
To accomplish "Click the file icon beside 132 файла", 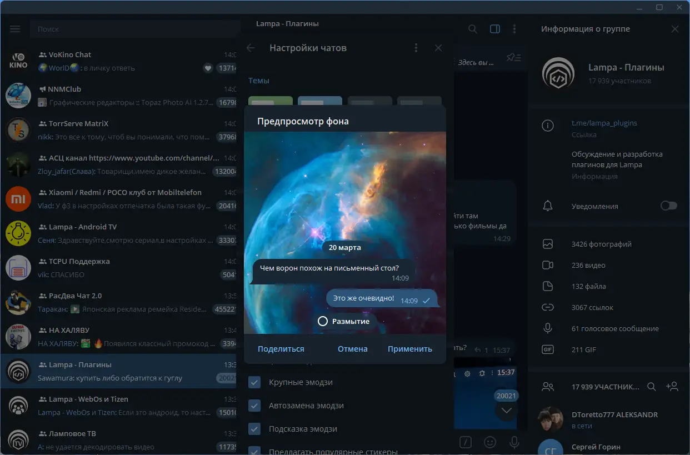I will click(548, 286).
